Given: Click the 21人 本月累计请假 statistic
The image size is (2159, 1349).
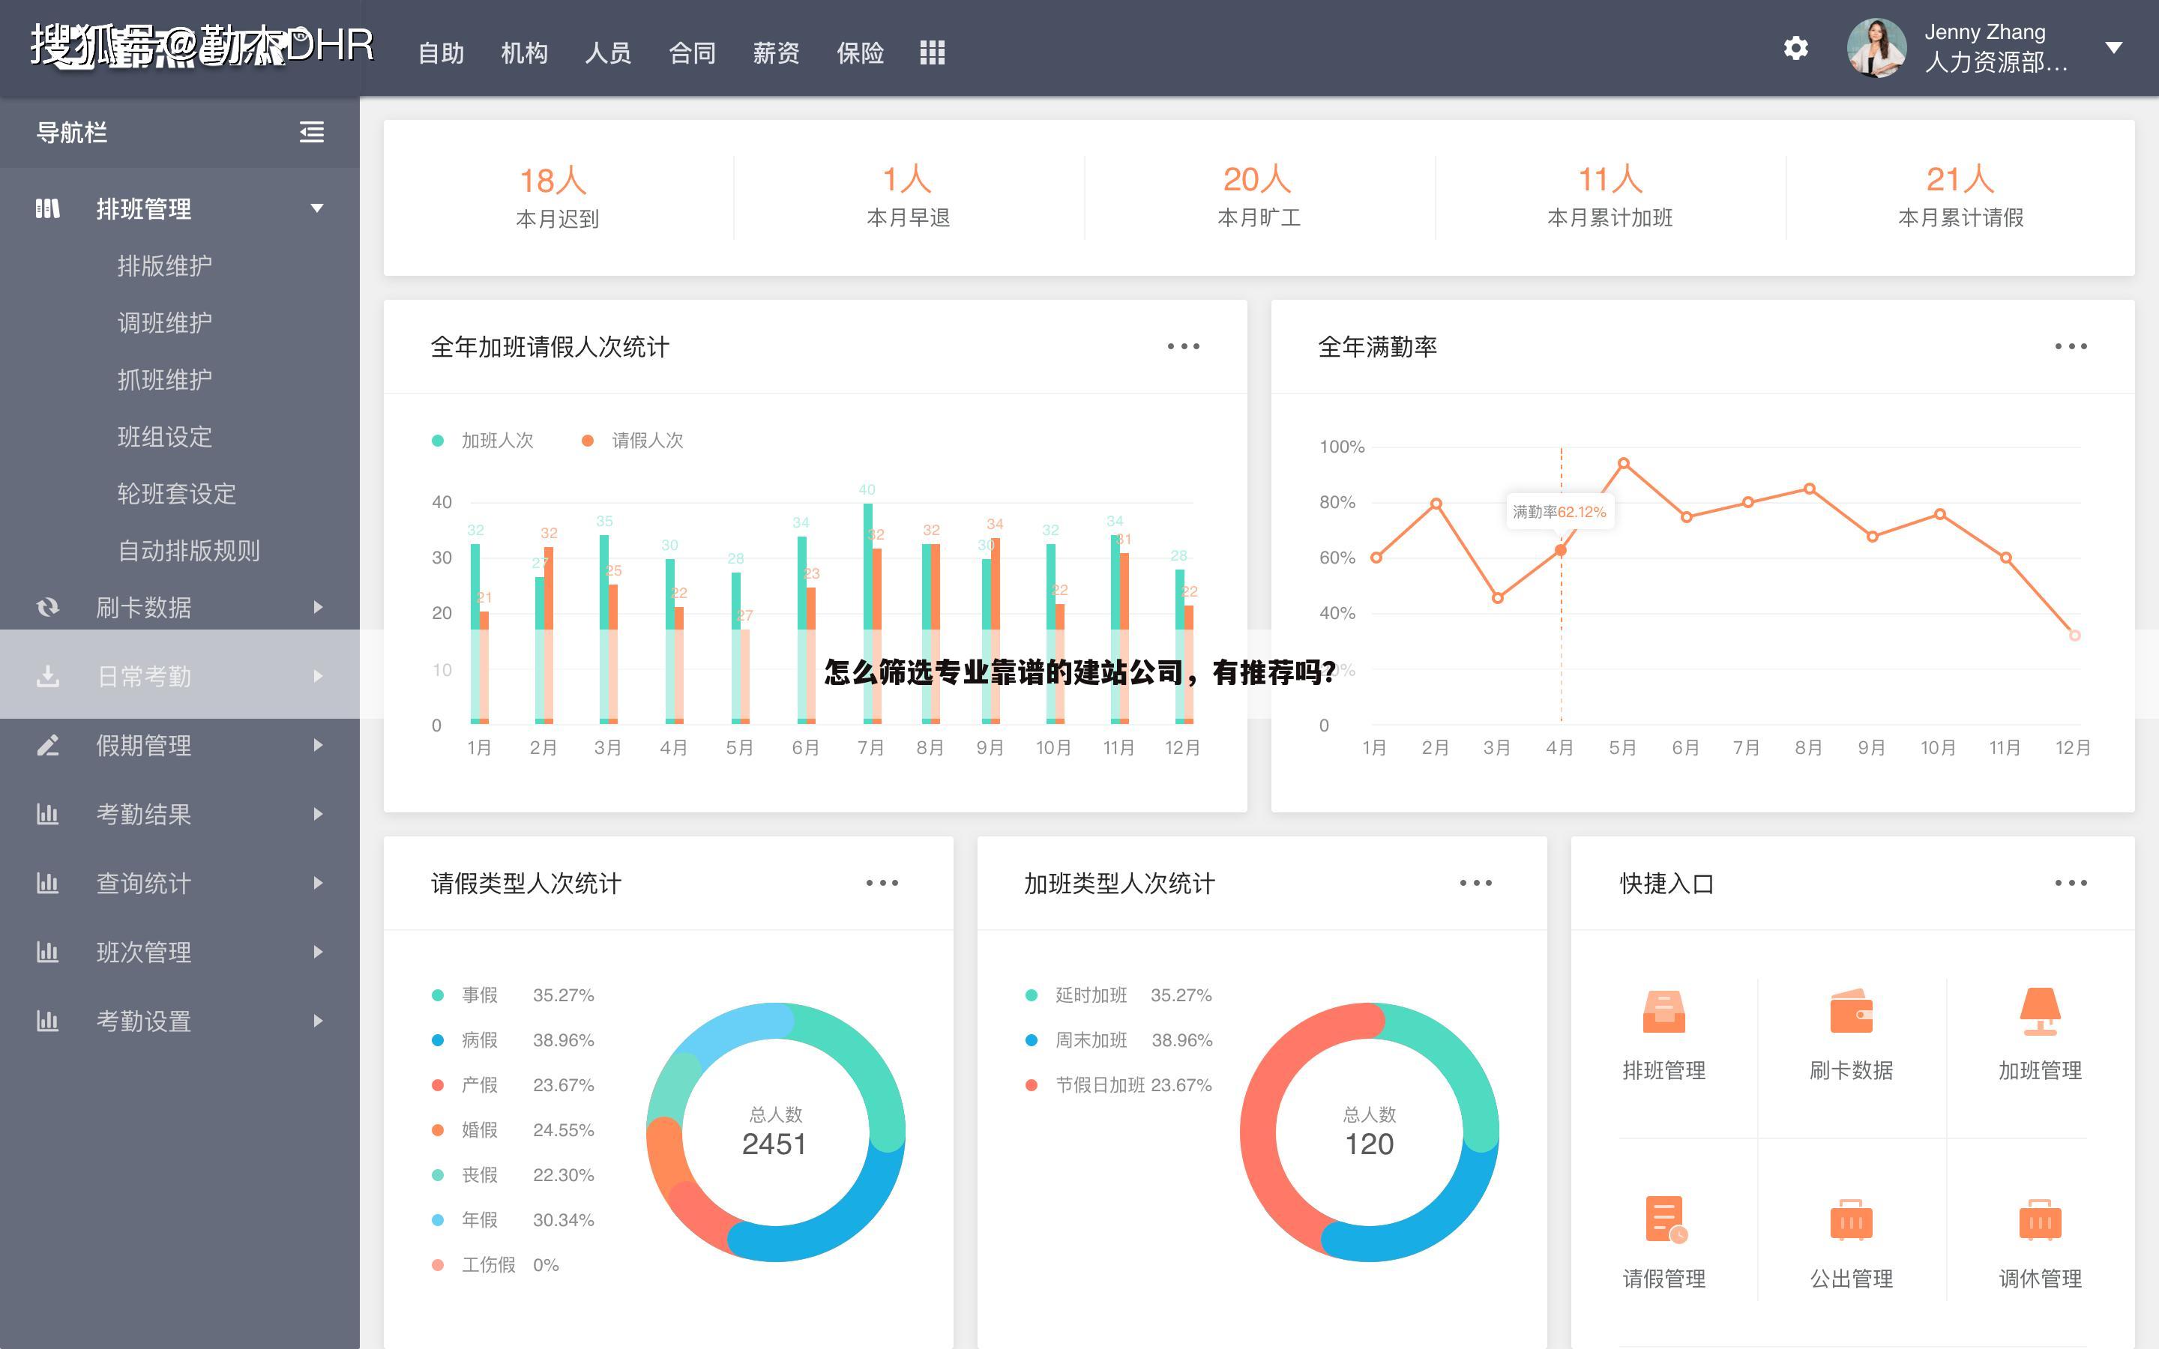Looking at the screenshot, I should [x=1960, y=197].
